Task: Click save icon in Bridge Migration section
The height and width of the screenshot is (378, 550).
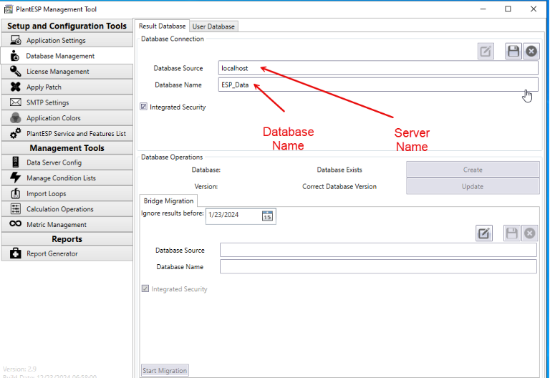Action: coord(512,233)
